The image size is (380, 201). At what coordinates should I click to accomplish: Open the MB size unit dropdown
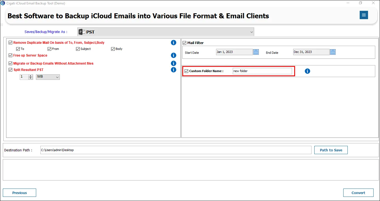coord(48,77)
